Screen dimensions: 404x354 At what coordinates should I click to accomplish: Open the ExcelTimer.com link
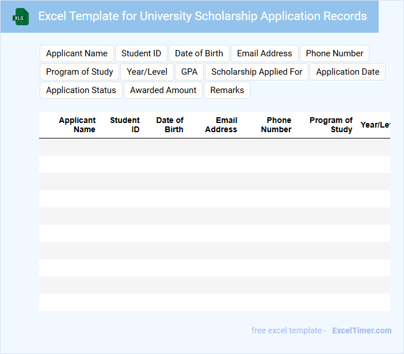[361, 330]
